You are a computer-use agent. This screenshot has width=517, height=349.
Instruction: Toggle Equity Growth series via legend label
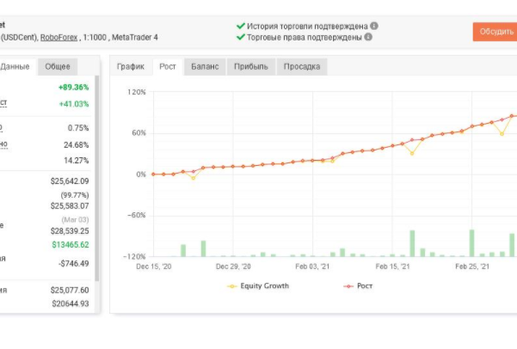click(x=265, y=285)
